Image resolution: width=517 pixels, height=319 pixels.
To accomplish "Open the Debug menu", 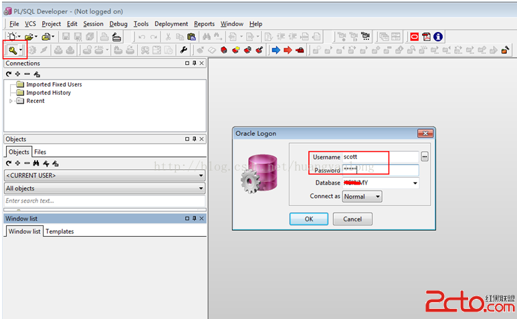I will pos(118,23).
